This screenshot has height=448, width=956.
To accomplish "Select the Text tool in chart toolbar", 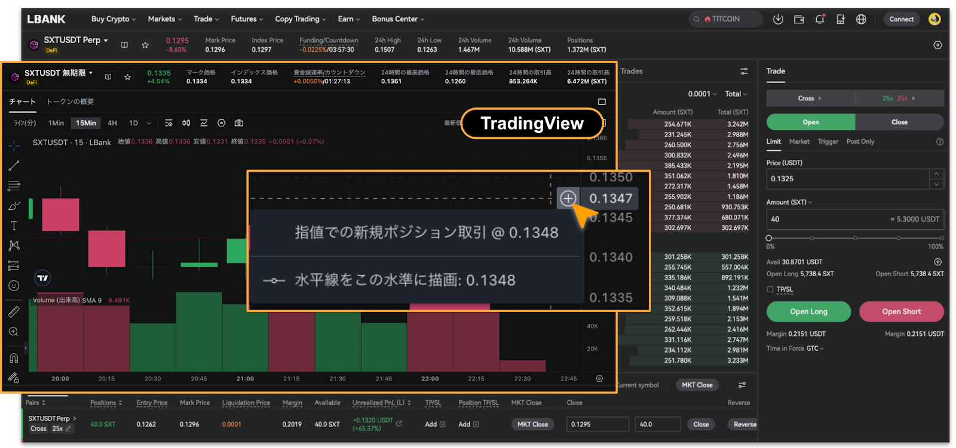I will (x=14, y=225).
